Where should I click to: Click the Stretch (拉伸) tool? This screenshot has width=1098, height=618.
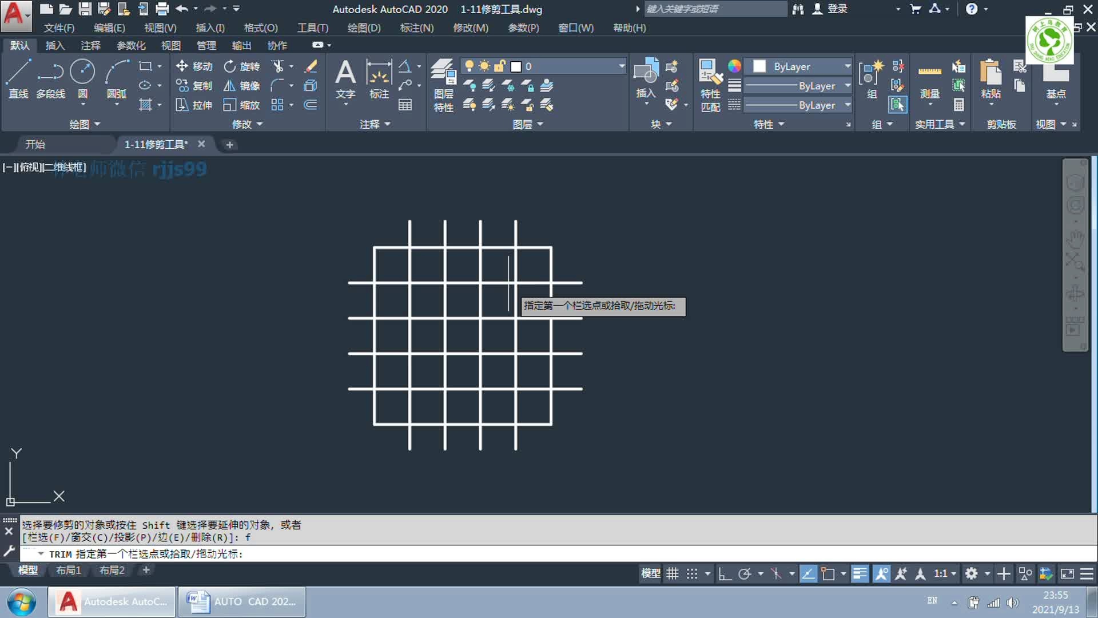194,105
